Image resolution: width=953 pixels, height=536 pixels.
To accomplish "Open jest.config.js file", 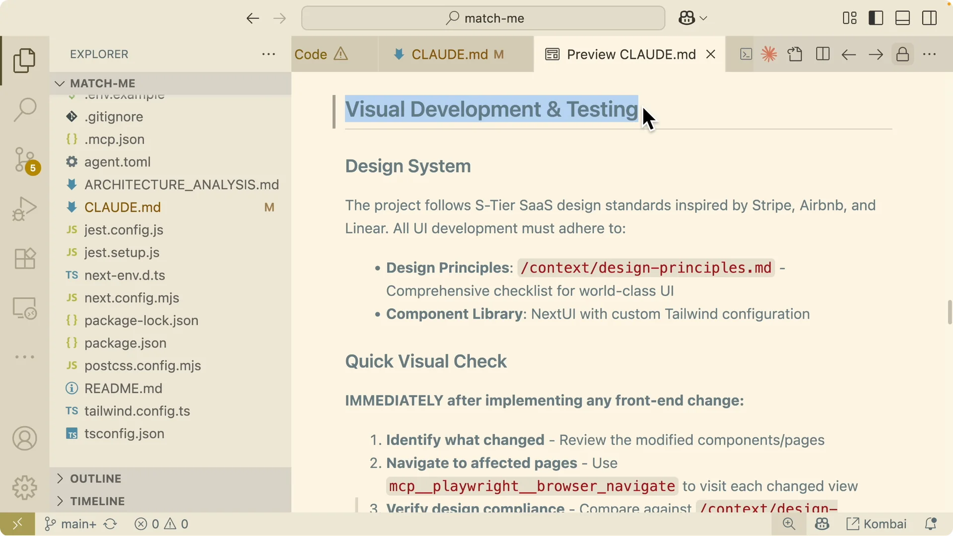I will 170,230.
